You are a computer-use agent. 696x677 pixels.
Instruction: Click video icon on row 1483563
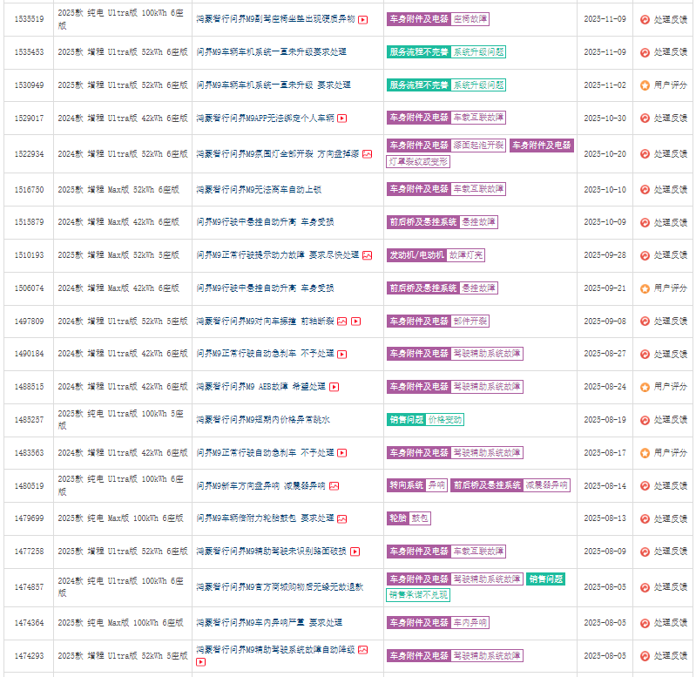[x=341, y=453]
